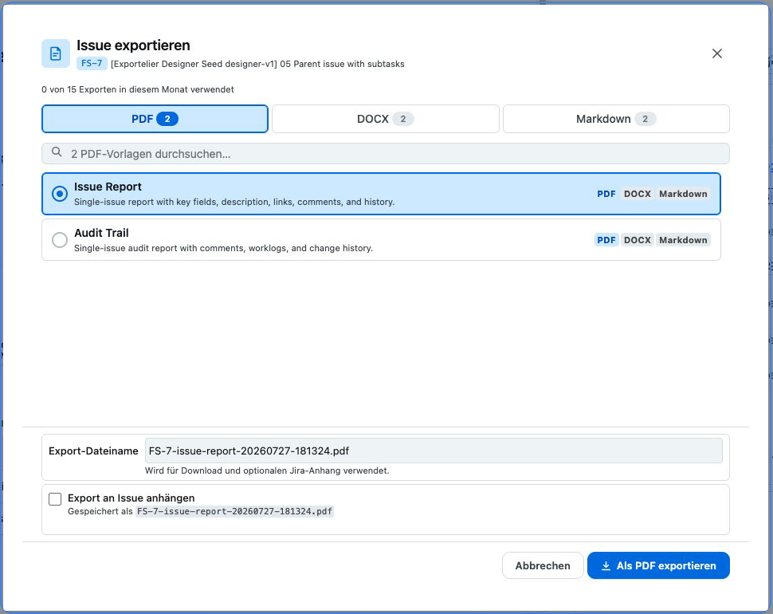
Task: Click the PDF tag in Issue Report row
Action: pyautogui.click(x=606, y=194)
